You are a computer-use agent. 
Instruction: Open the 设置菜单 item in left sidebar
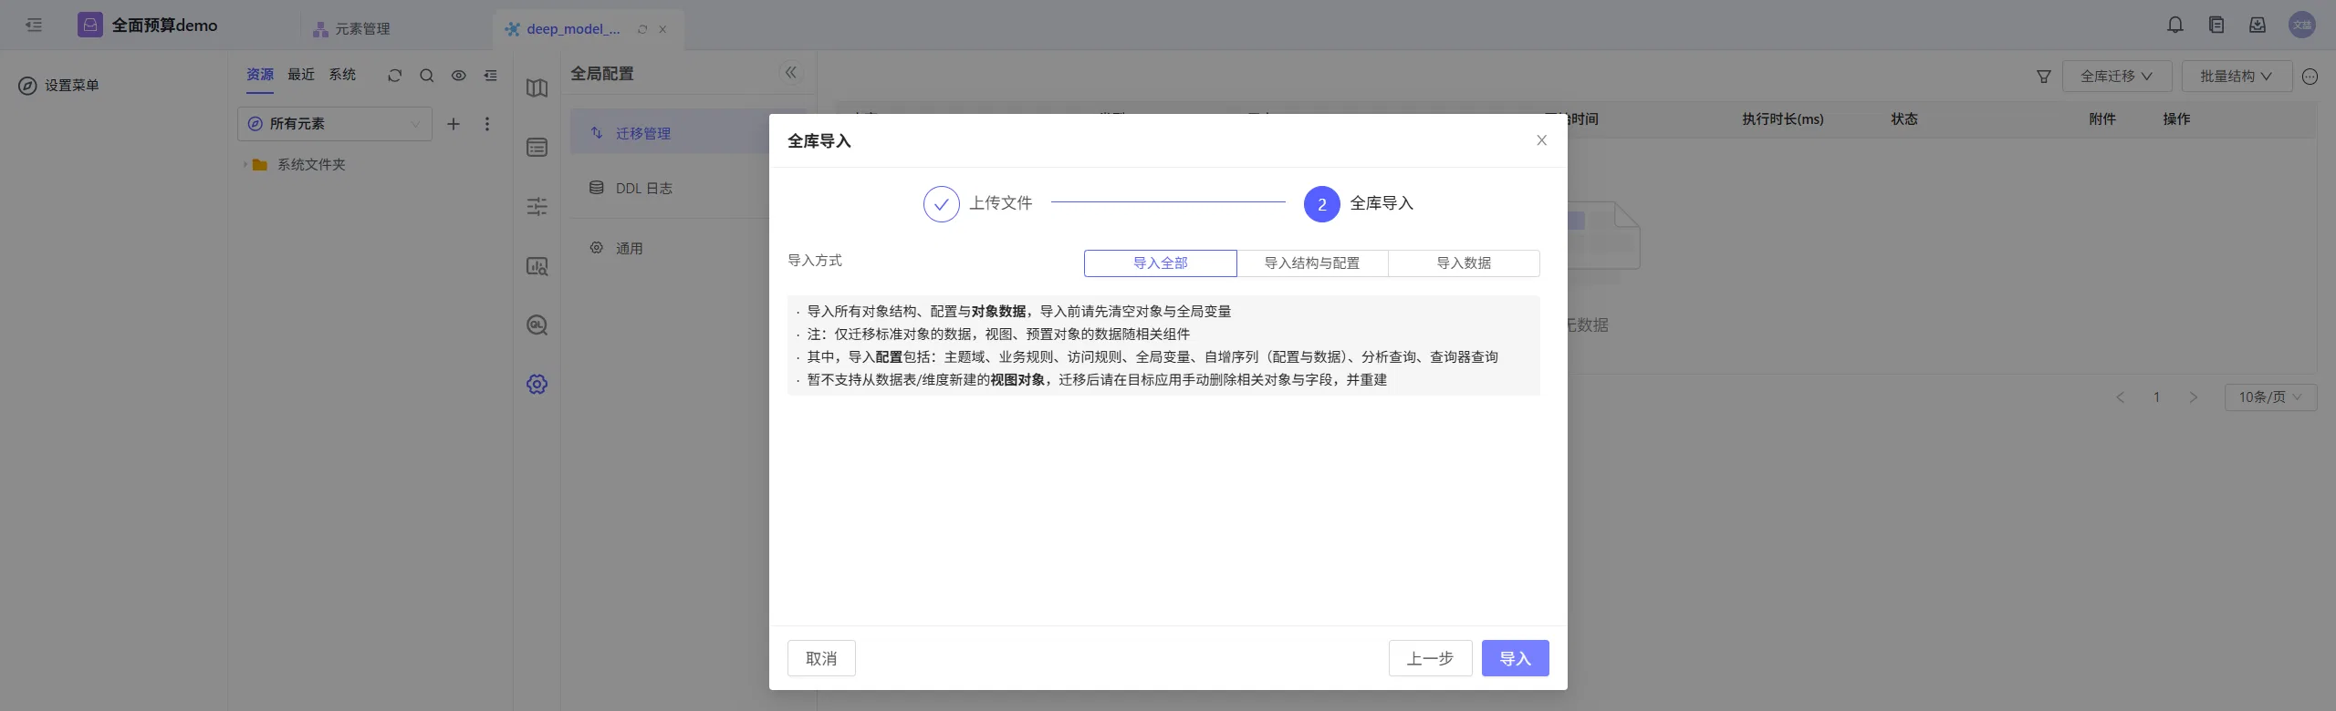click(59, 86)
